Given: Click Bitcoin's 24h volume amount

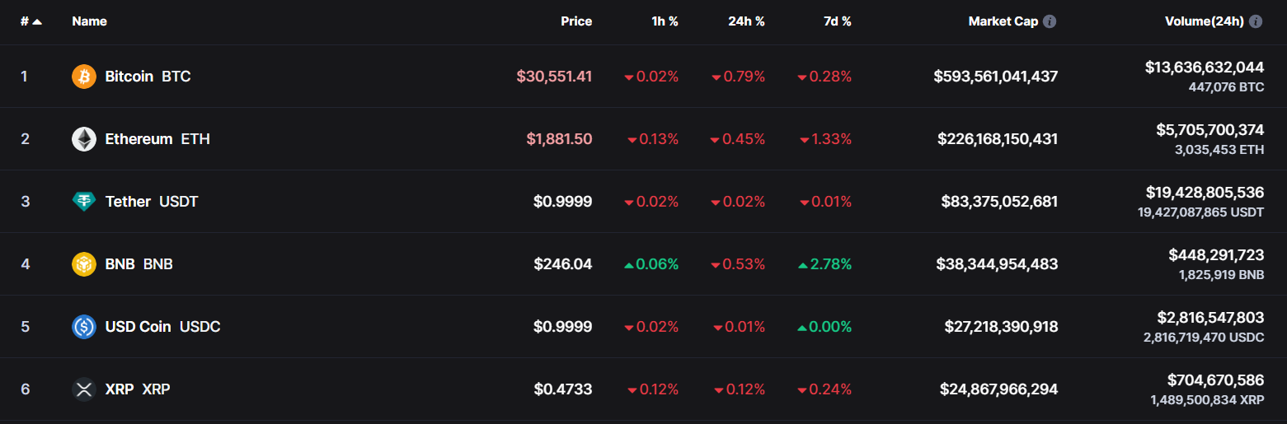Looking at the screenshot, I should click(1204, 68).
